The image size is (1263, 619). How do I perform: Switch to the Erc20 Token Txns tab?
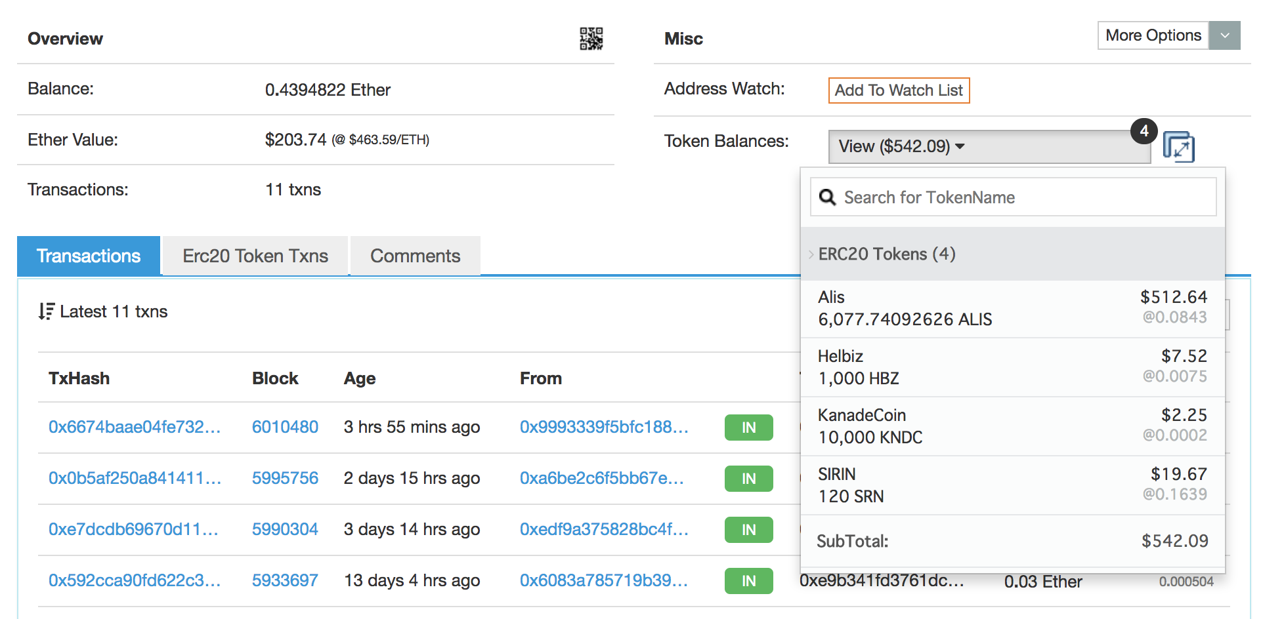(x=255, y=256)
